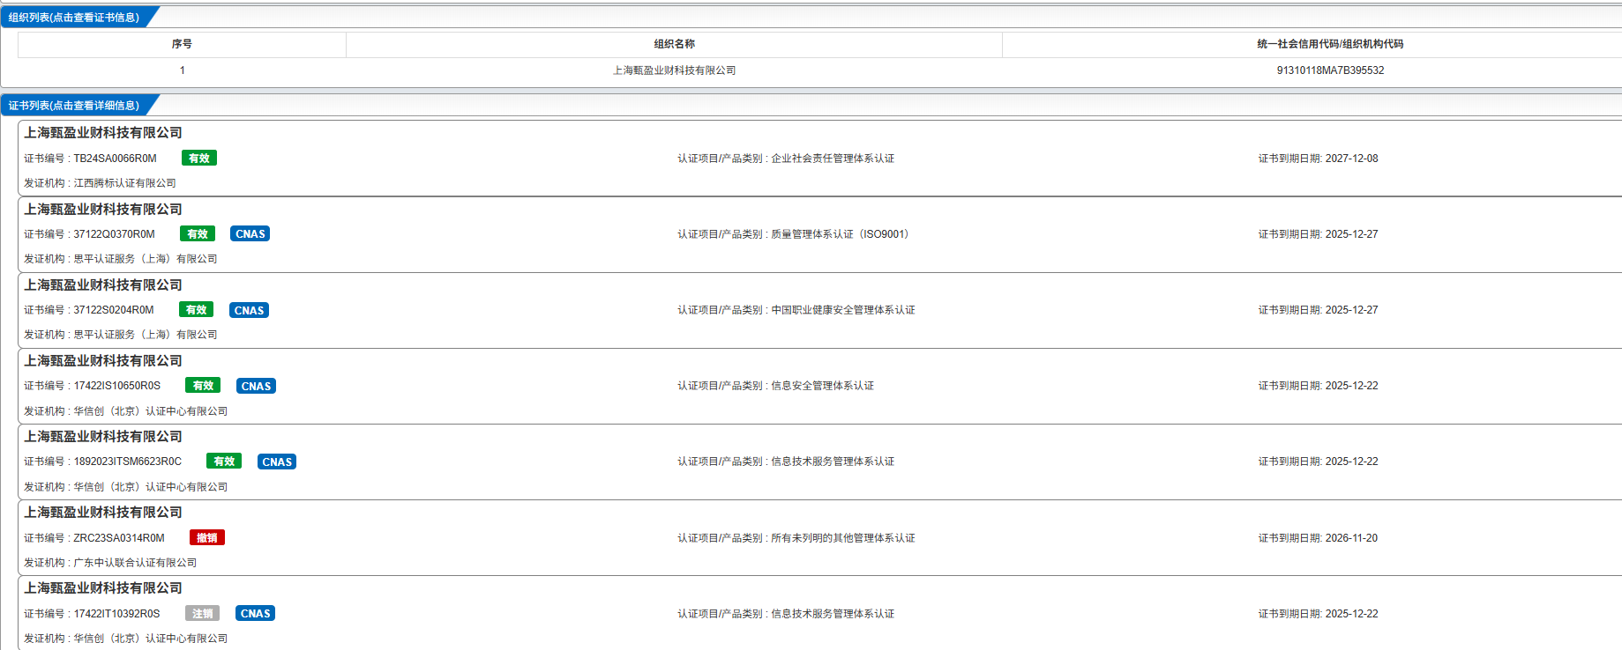
Task: Click category 质量管理体系认证（ISO9001）
Action: (x=840, y=234)
